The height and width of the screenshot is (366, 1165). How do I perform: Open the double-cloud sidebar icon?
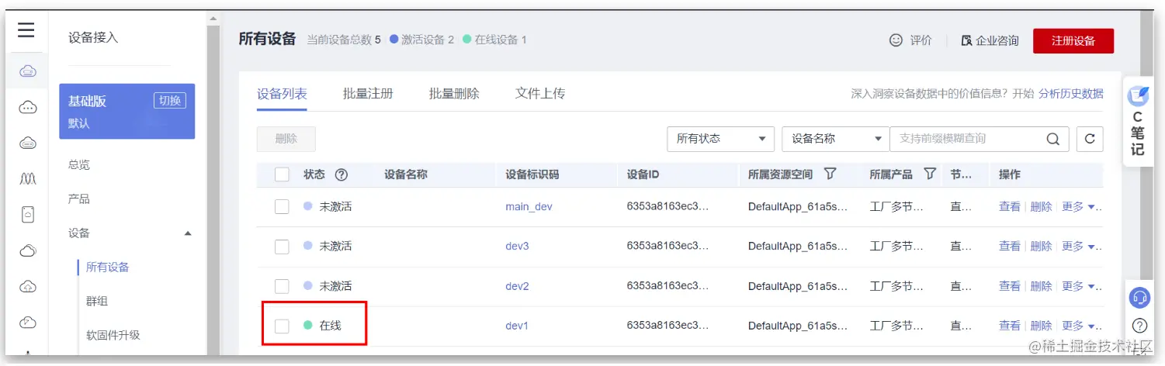point(28,250)
